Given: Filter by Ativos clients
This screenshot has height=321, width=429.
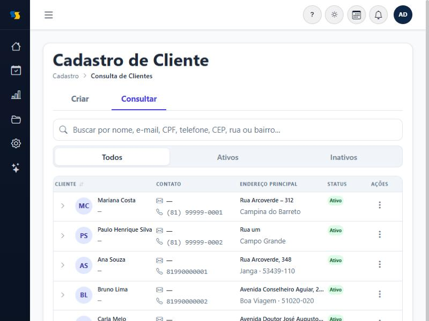Looking at the screenshot, I should (x=227, y=157).
